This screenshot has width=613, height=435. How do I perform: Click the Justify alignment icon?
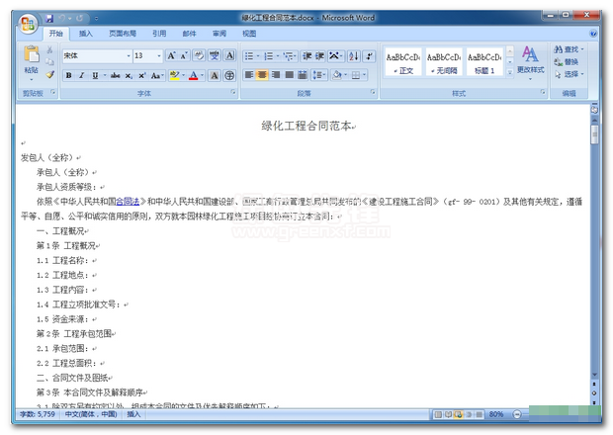(290, 75)
